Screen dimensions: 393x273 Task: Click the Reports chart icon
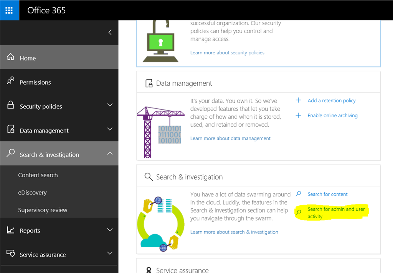pos(10,230)
